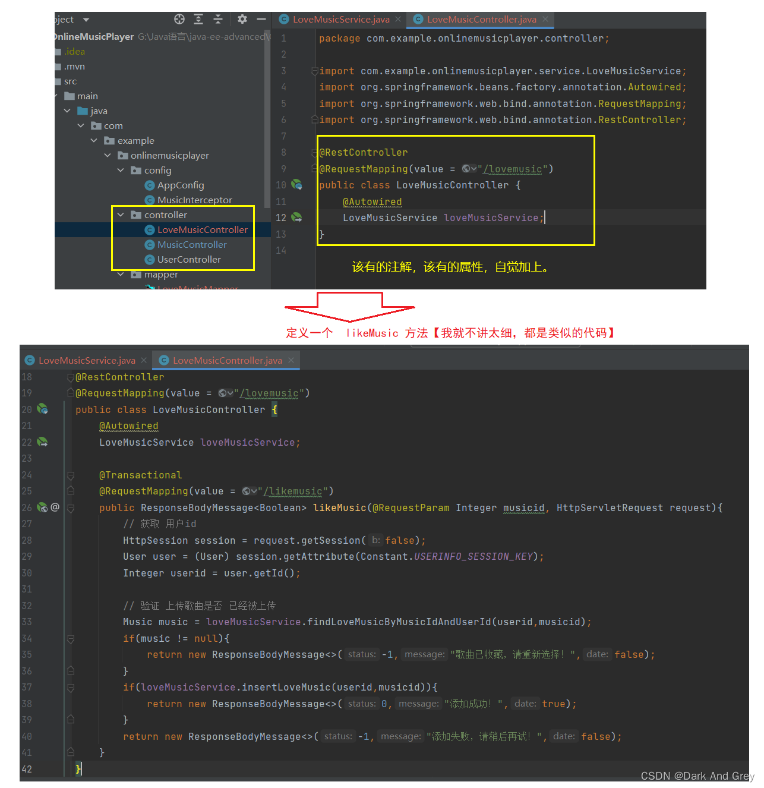Fold the class annotations at line 8

tap(315, 153)
